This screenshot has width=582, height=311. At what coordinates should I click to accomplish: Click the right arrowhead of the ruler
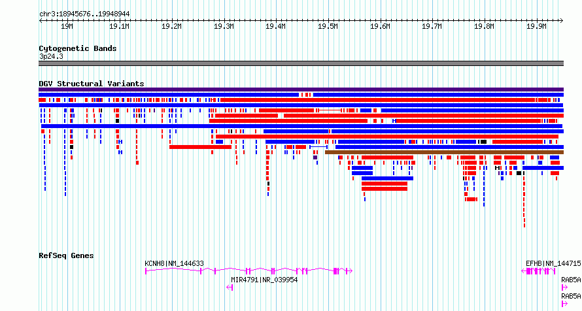point(562,21)
